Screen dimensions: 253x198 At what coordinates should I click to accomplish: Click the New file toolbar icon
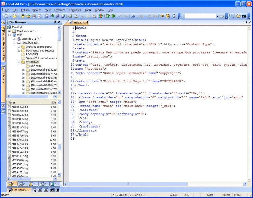point(6,16)
